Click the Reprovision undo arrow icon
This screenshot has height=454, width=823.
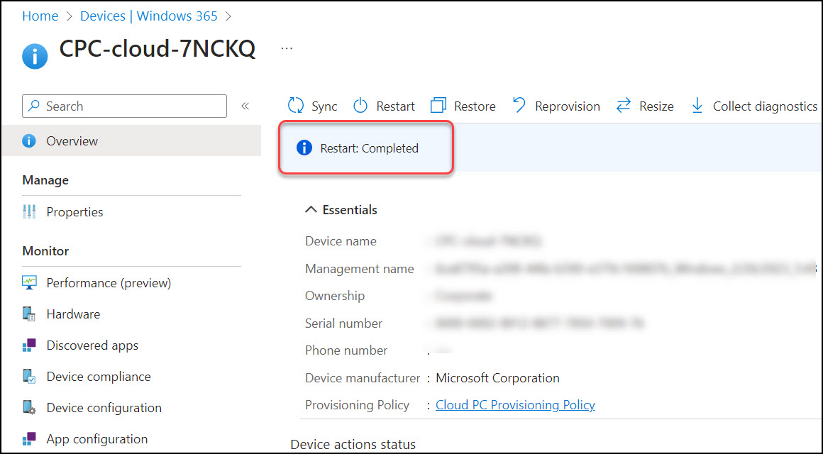(x=519, y=105)
